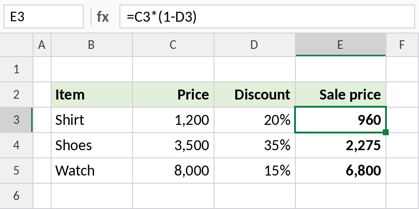Screen dimensions: 419x209
Task: Select row 6 header
Action: pos(16,196)
